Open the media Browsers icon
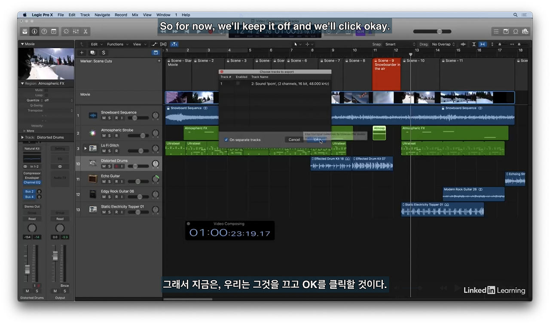Image resolution: width=550 pixels, height=325 pixels. [x=525, y=31]
